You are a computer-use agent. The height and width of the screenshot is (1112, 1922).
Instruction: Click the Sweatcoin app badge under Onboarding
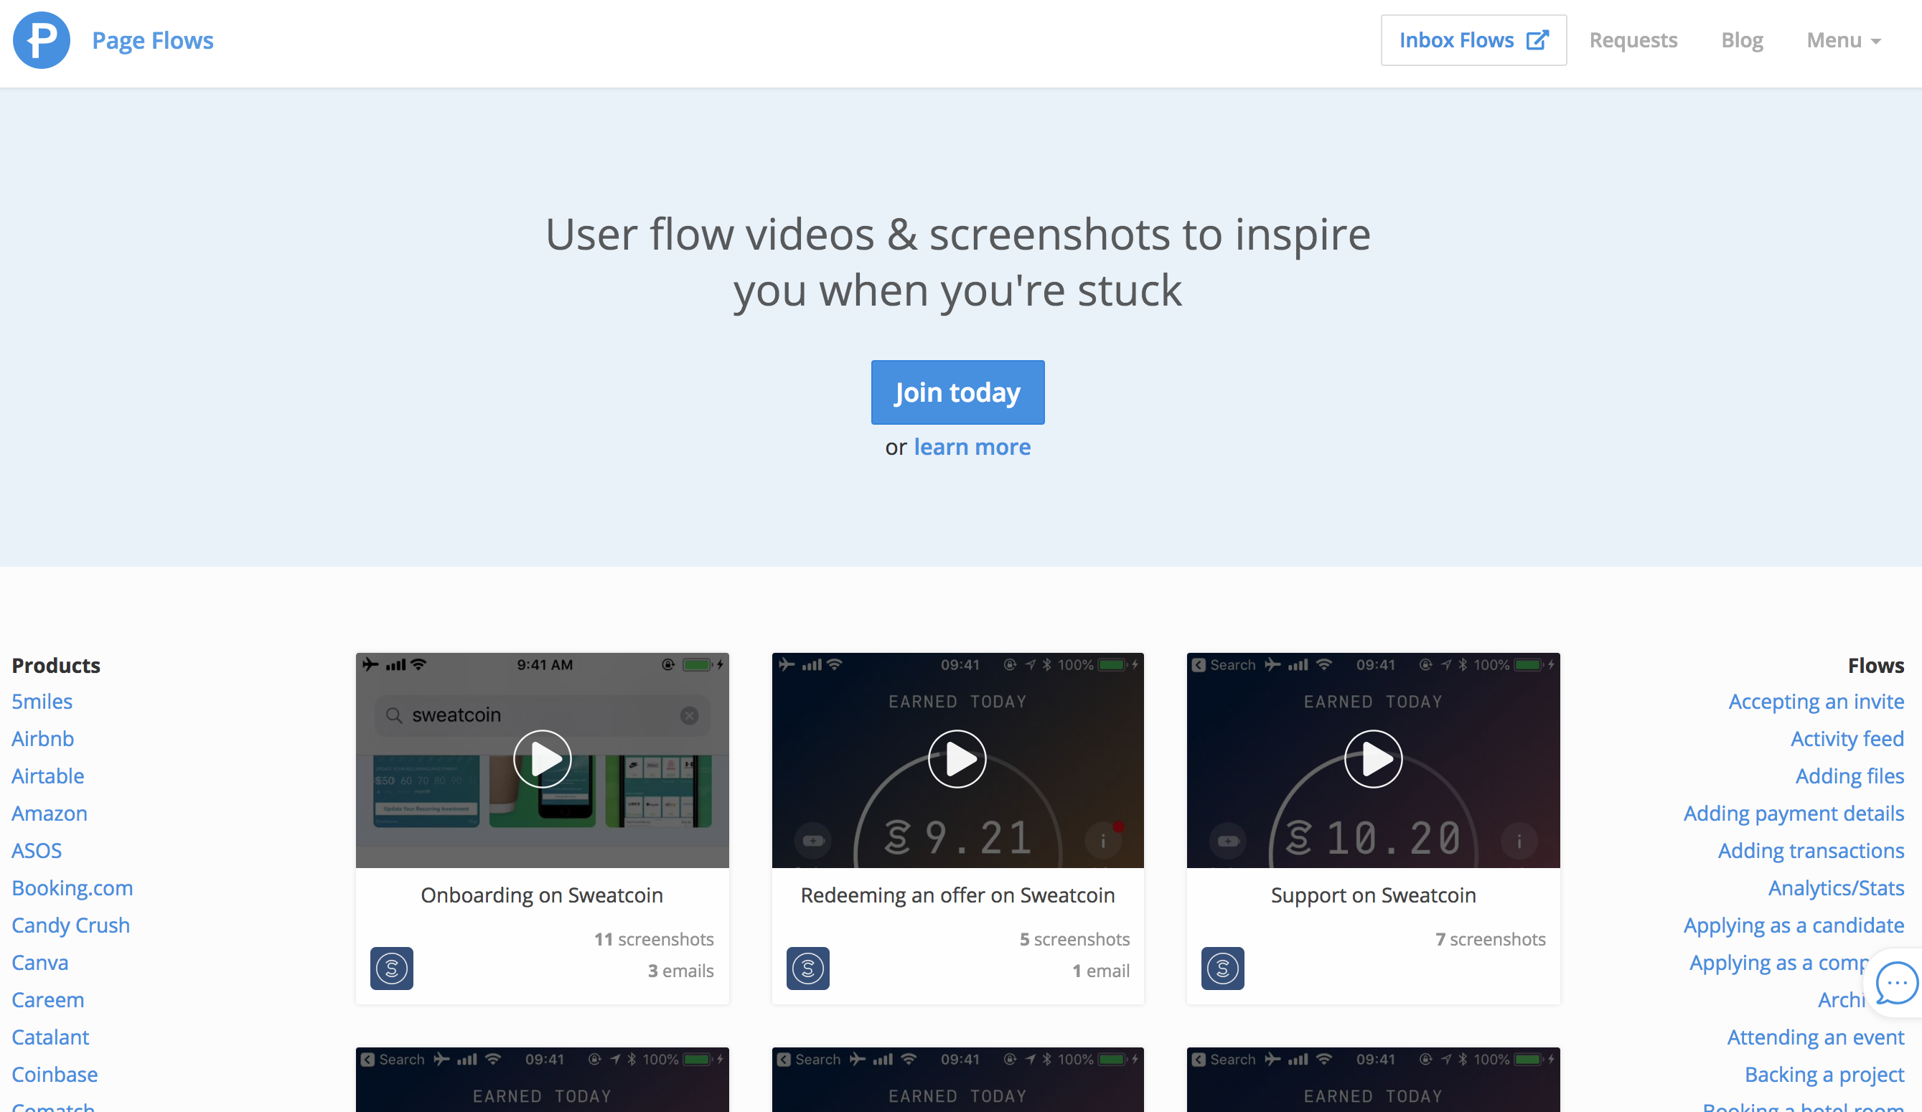point(391,968)
